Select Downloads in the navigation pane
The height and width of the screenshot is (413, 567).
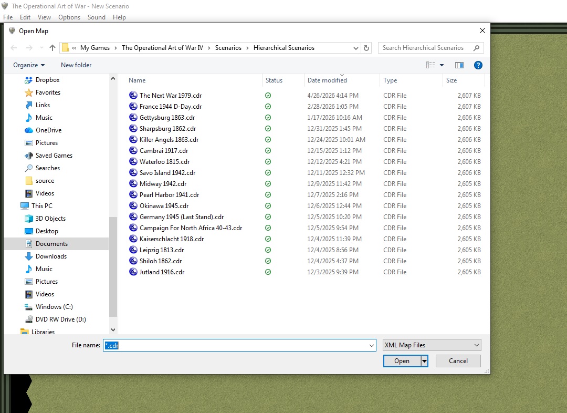click(51, 256)
